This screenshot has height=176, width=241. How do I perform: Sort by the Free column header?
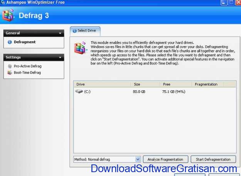[176, 84]
